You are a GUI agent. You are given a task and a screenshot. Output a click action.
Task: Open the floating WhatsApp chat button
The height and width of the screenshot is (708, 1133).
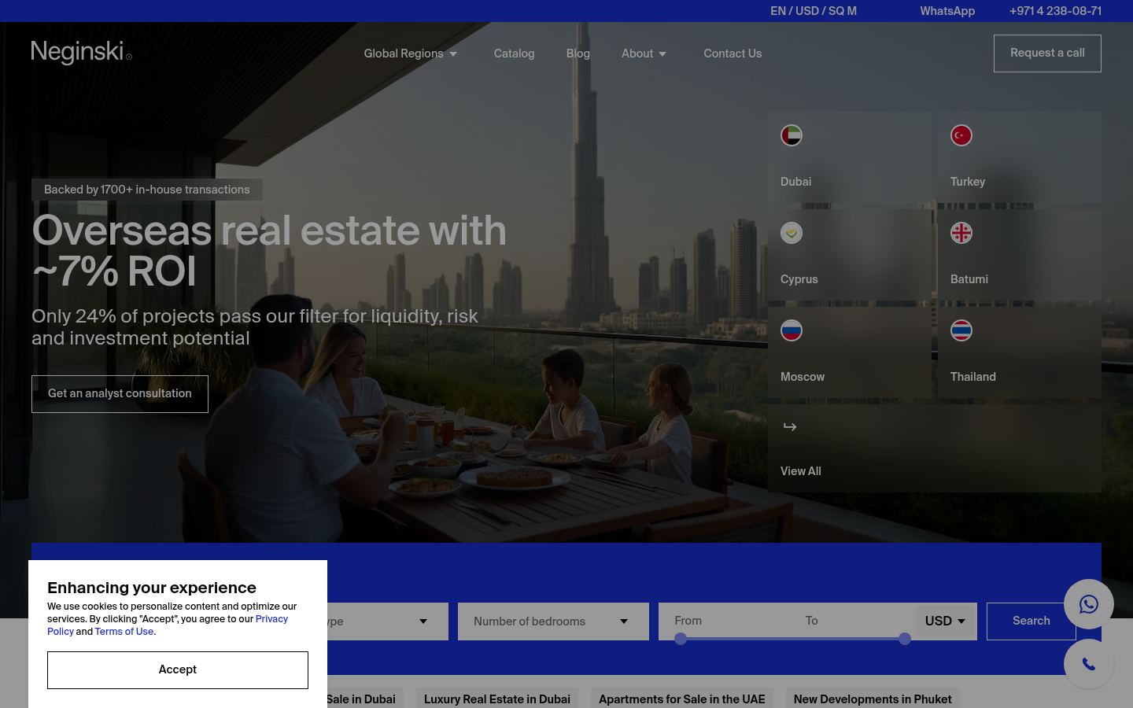(x=1089, y=604)
